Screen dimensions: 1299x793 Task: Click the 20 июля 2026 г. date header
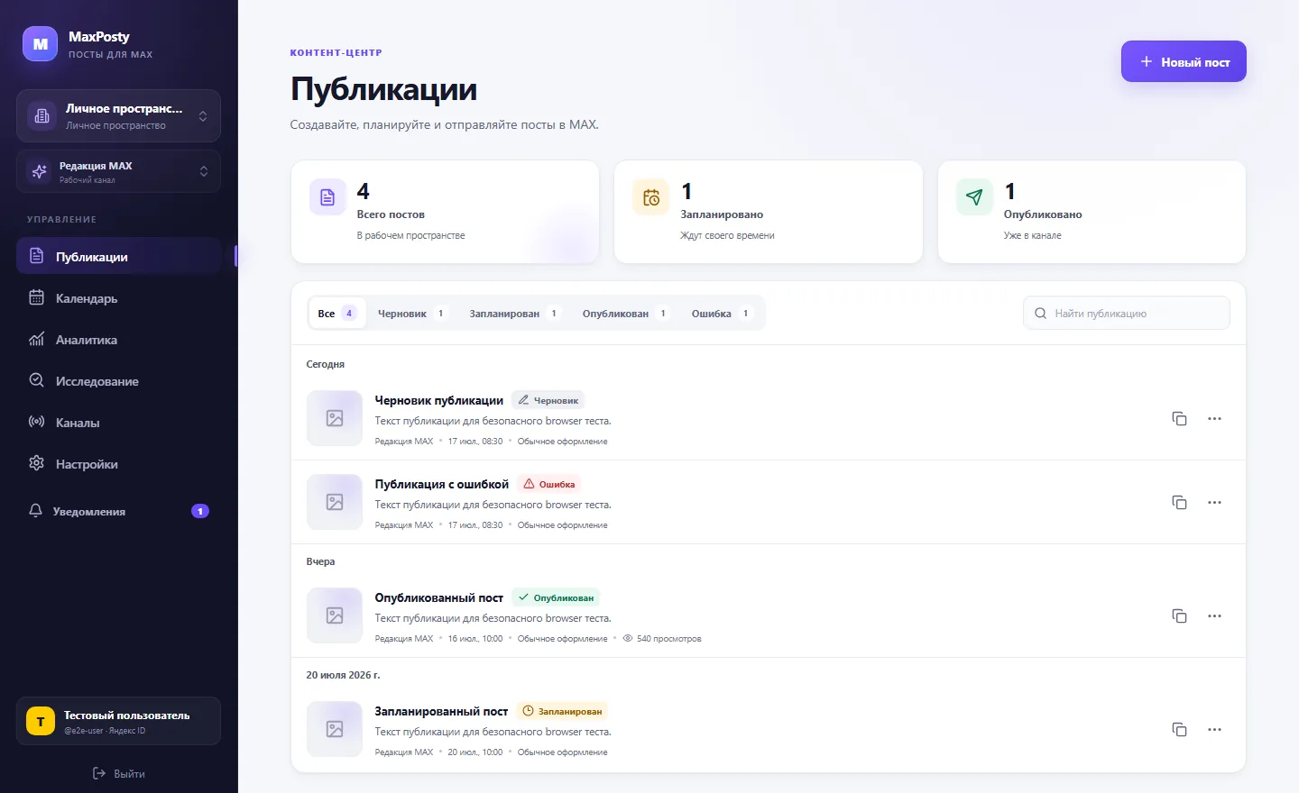[x=343, y=674]
